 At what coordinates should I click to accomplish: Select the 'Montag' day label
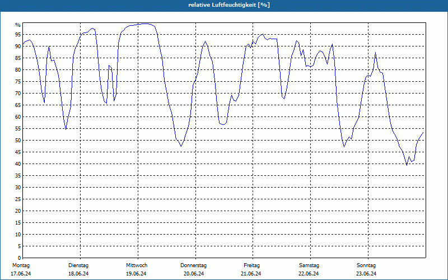pyautogui.click(x=21, y=265)
